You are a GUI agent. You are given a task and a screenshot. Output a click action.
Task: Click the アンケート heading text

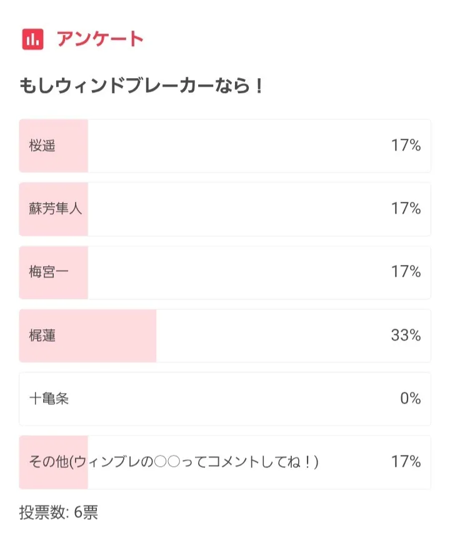[x=100, y=39]
